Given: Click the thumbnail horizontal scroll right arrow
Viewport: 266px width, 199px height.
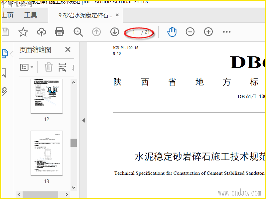Looking at the screenshot, I should pyautogui.click(x=67, y=194).
